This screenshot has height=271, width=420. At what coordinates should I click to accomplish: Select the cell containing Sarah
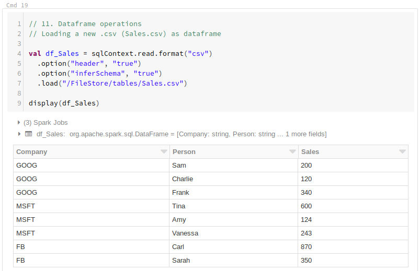click(x=181, y=260)
